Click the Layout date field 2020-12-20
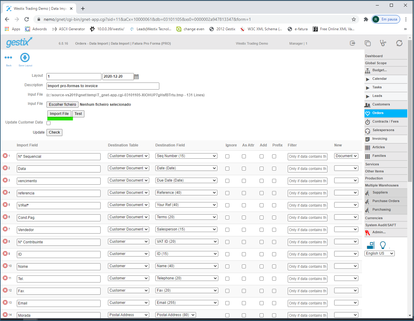 pos(118,76)
